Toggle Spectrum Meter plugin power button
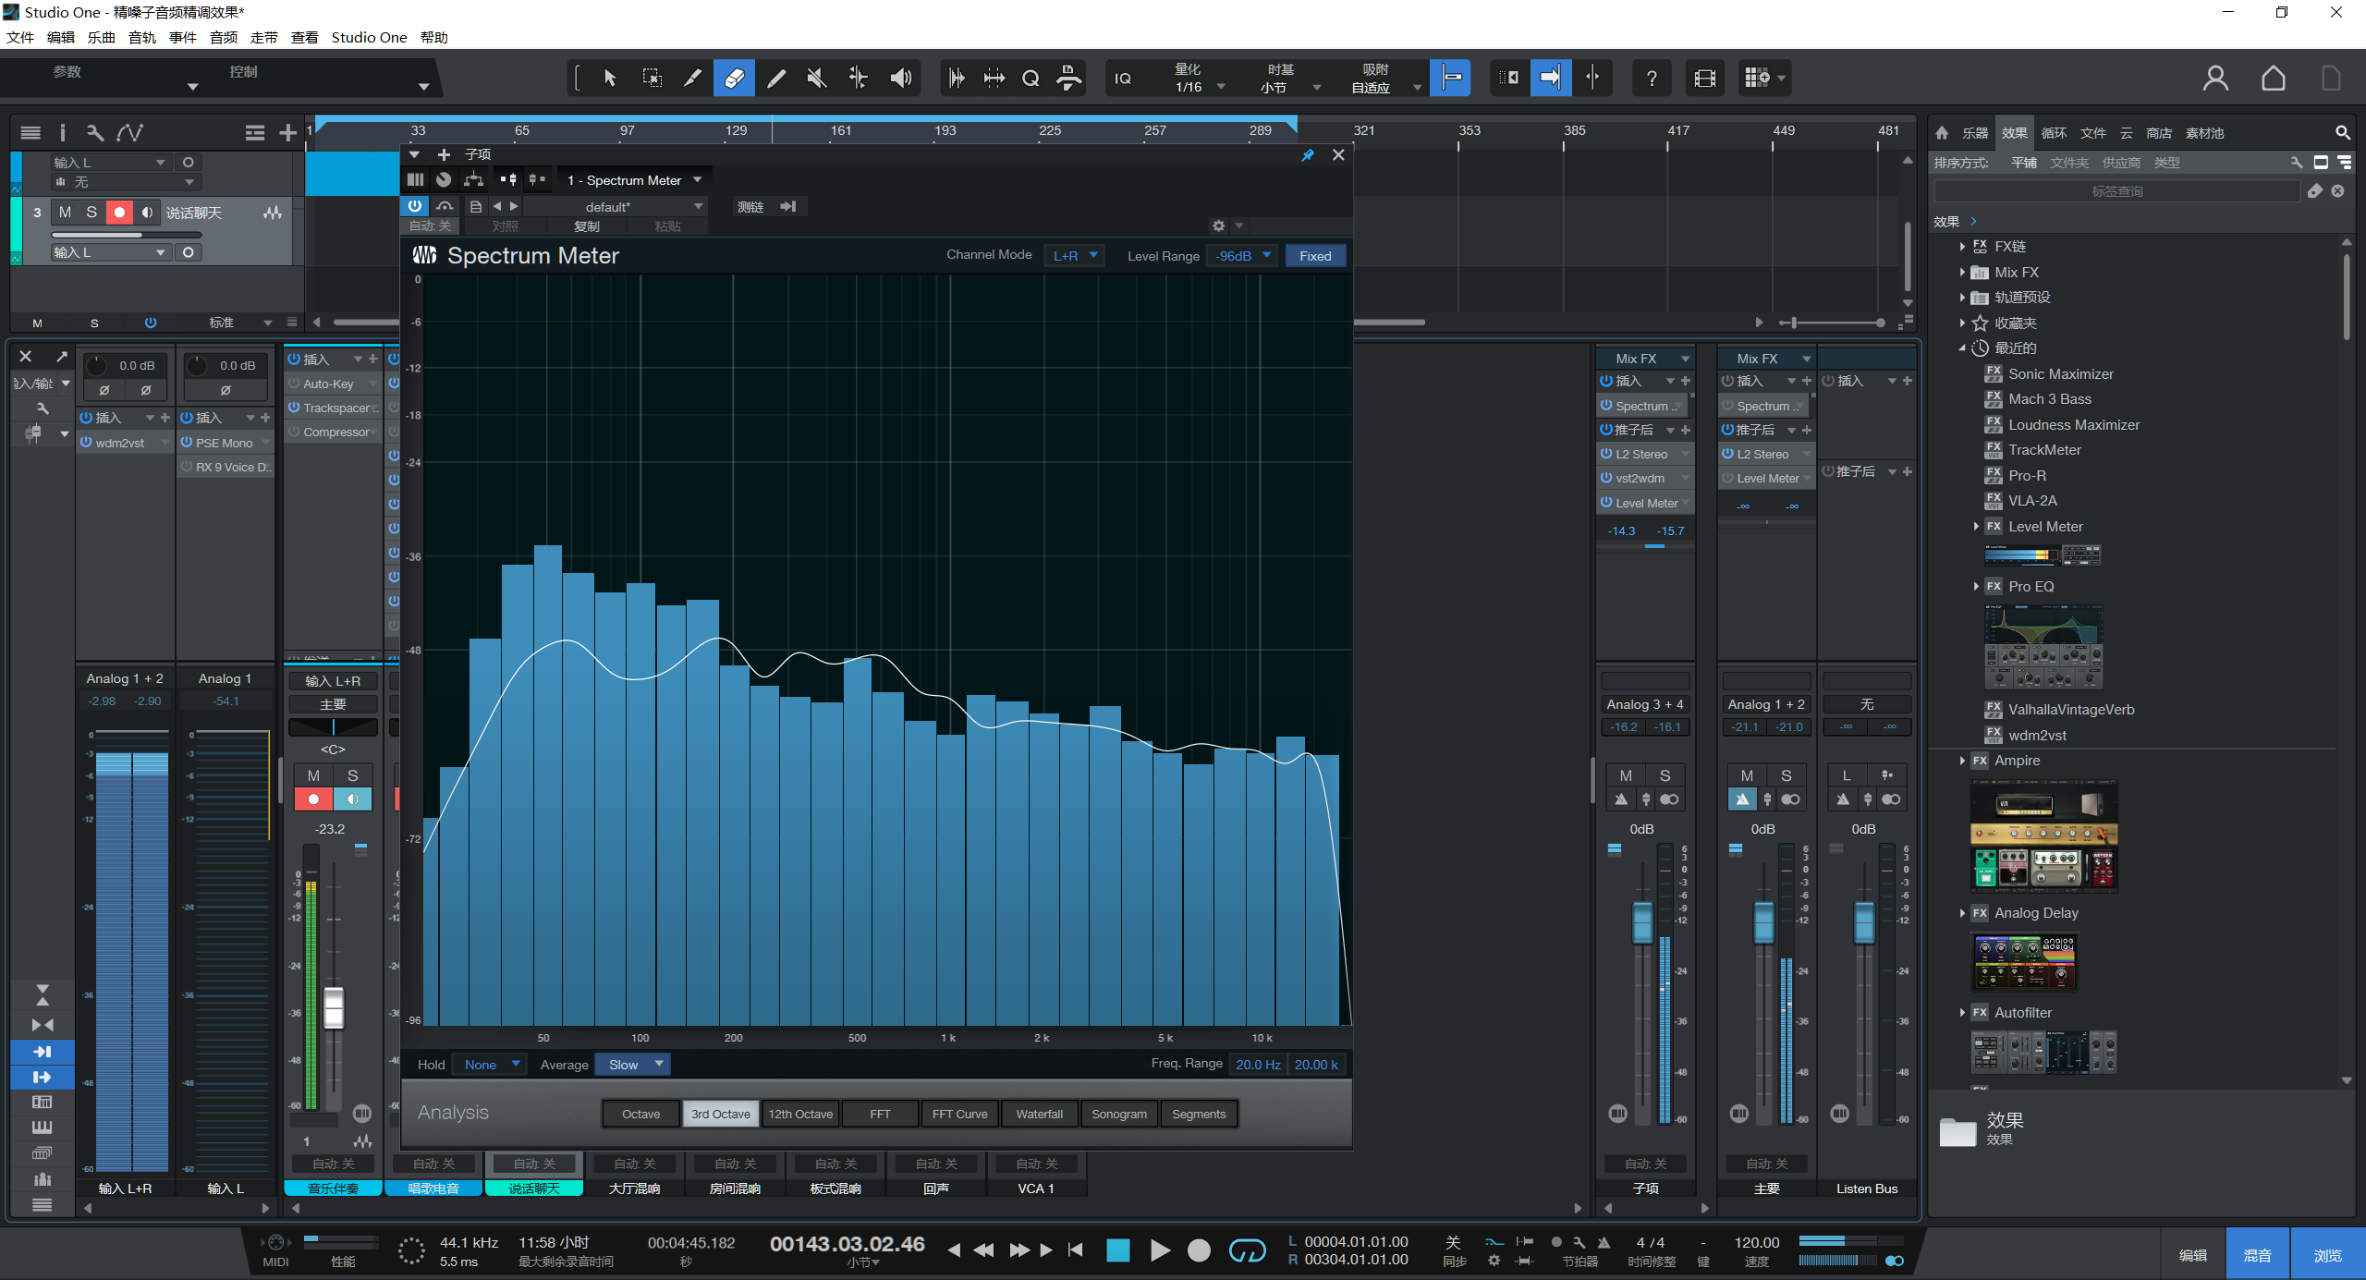This screenshot has height=1280, width=2366. 415,206
